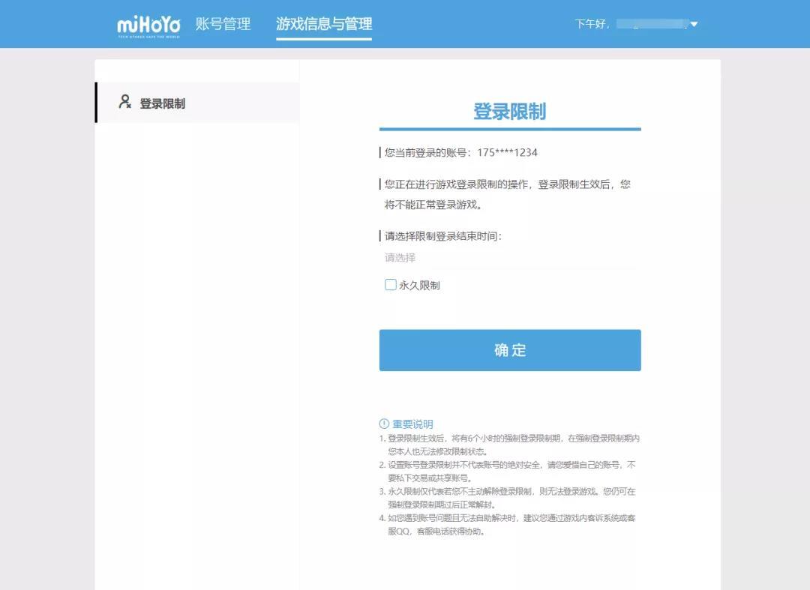This screenshot has height=590, width=810.
Task: Click the 登录限制 page title
Action: 510,112
